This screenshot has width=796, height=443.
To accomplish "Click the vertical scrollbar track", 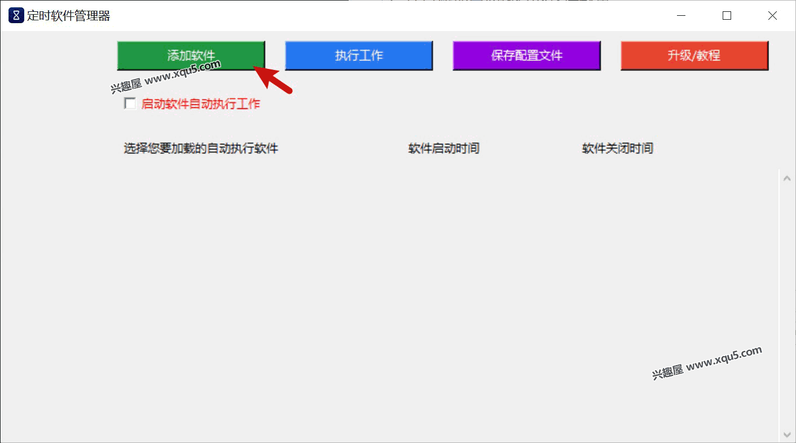I will tap(787, 305).
